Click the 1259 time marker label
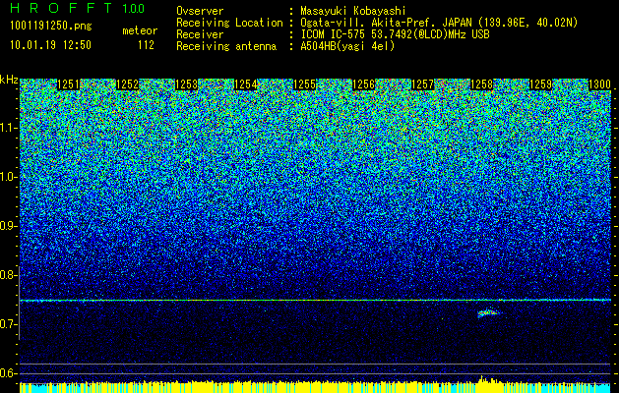619x393 pixels. 540,84
